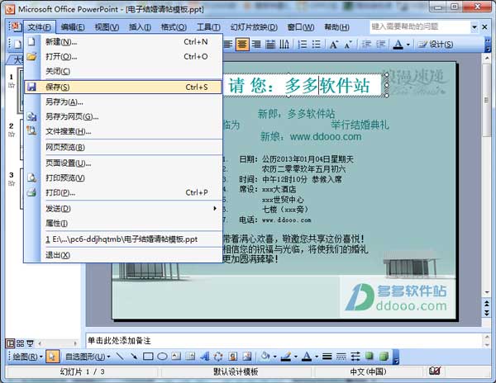Toggle center text alignment button
The height and width of the screenshot is (383, 496).
242,45
